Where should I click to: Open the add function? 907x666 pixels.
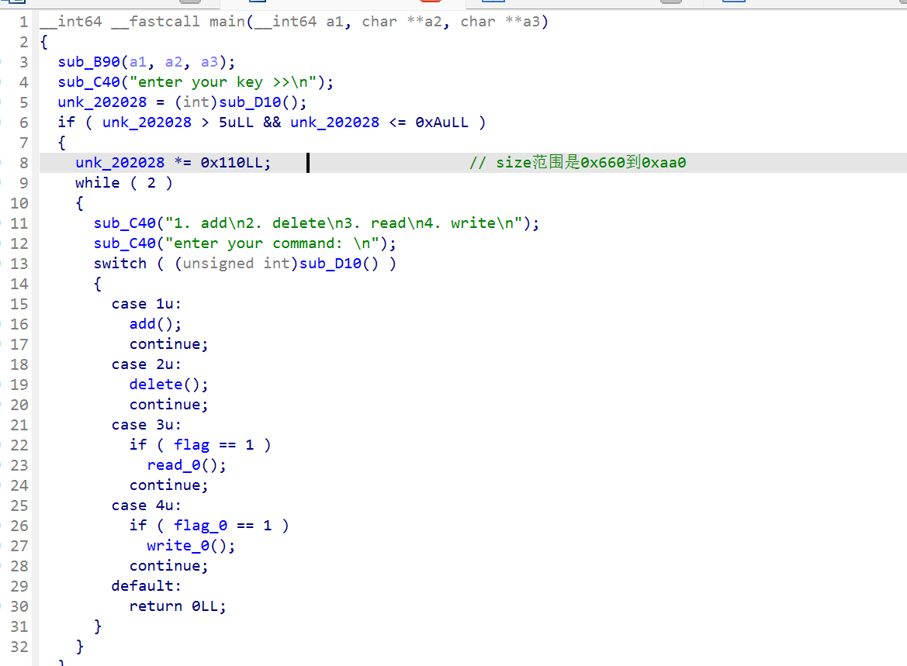click(x=144, y=323)
